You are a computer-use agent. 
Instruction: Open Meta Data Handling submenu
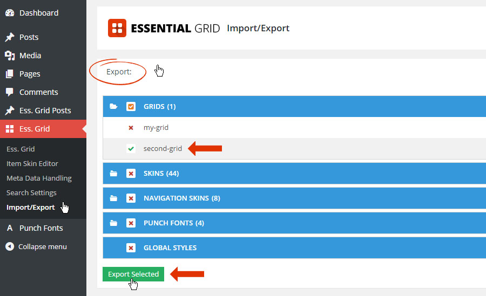tap(39, 178)
